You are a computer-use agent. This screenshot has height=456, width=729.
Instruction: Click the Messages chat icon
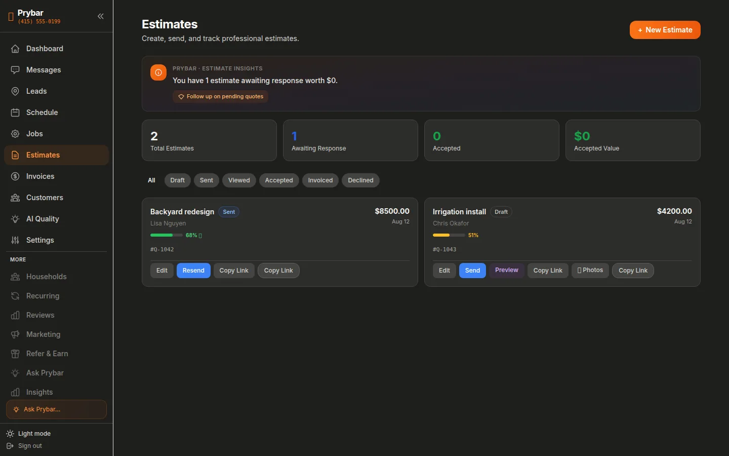[x=15, y=70]
